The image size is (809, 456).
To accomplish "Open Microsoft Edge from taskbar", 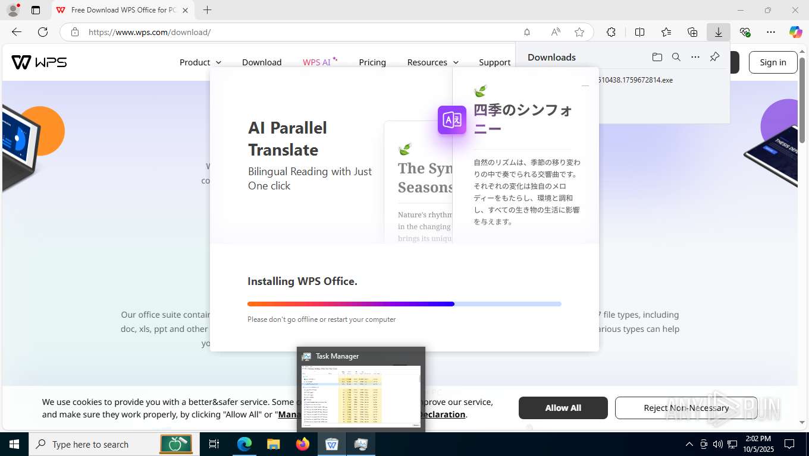I will point(244,444).
